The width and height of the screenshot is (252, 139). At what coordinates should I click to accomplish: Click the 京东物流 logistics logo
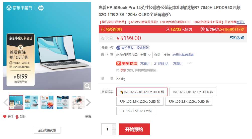(127, 63)
